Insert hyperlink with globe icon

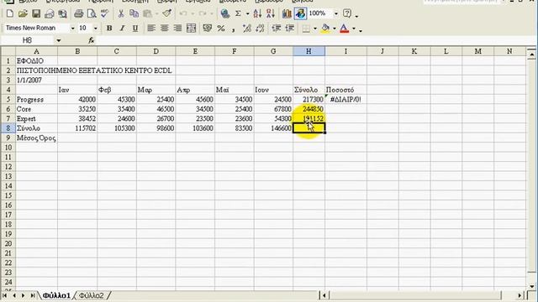pyautogui.click(x=225, y=13)
